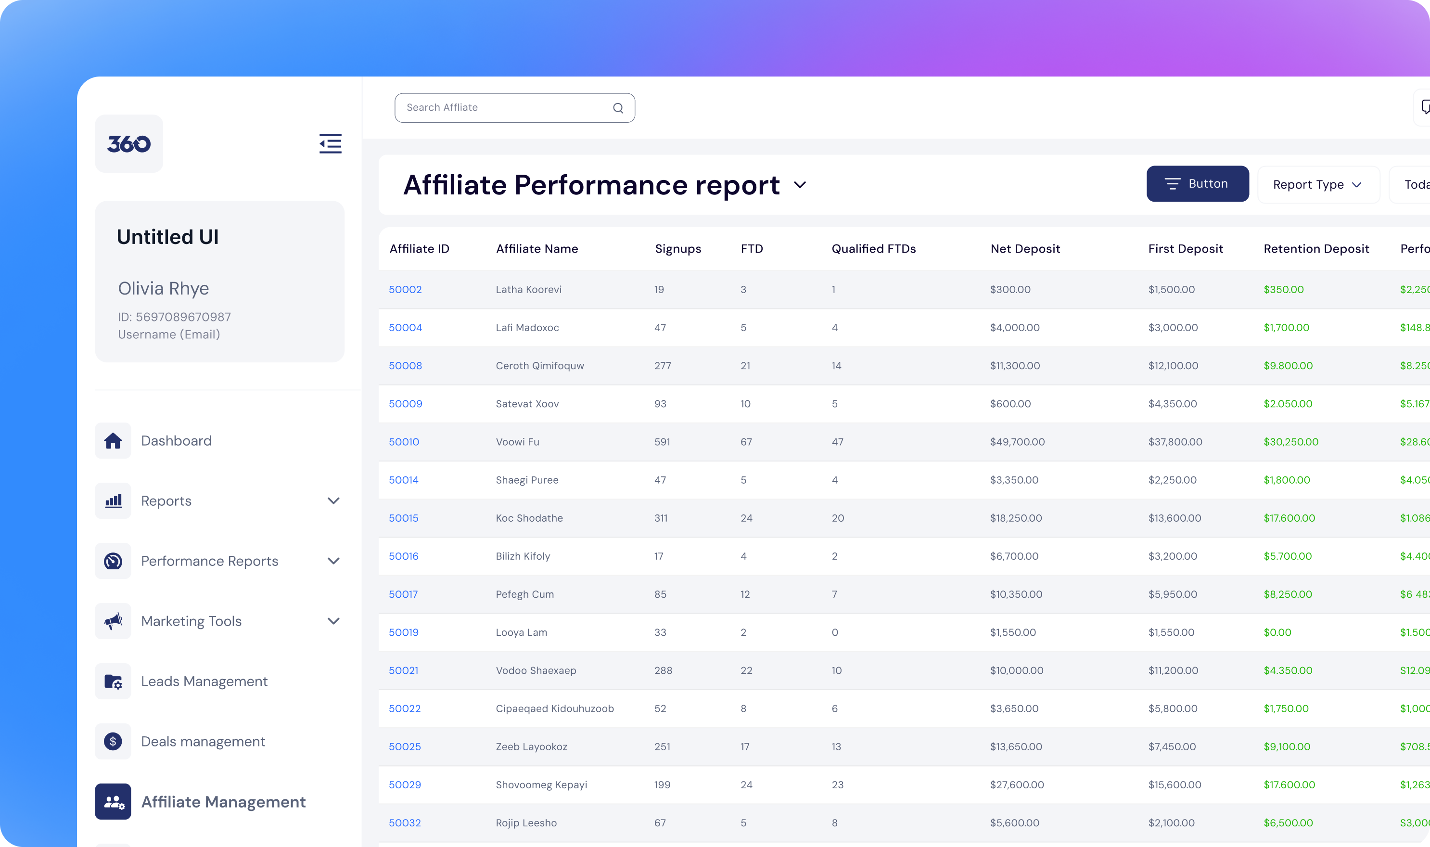The height and width of the screenshot is (847, 1430).
Task: Go to Affiliate Management page
Action: coord(224,802)
